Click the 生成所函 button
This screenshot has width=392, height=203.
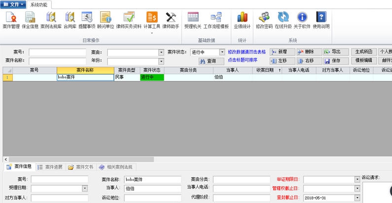[x=364, y=52]
